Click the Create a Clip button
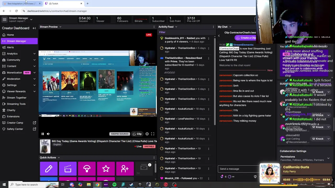335x188 pixels. [246, 38]
